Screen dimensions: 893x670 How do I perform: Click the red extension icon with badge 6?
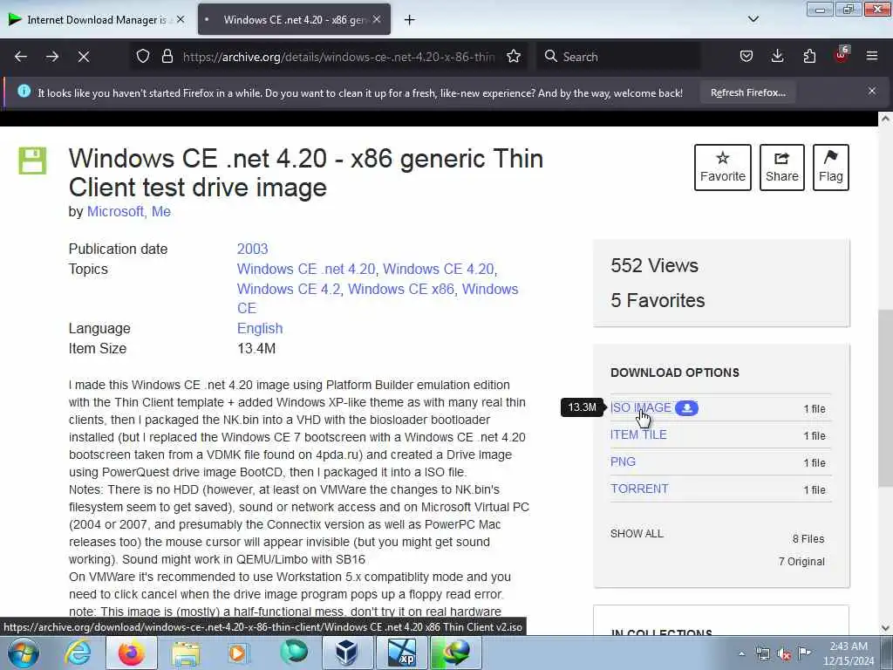[842, 55]
